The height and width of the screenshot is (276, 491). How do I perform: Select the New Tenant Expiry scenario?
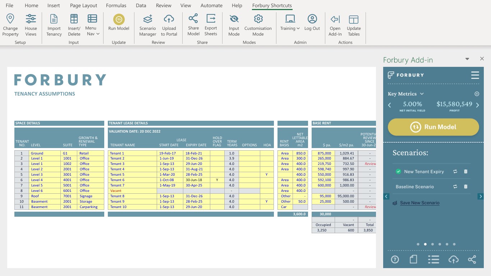coord(424,172)
